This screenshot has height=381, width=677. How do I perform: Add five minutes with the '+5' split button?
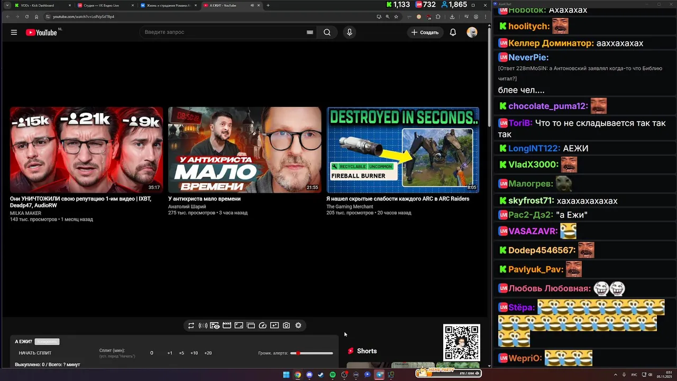[181, 353]
